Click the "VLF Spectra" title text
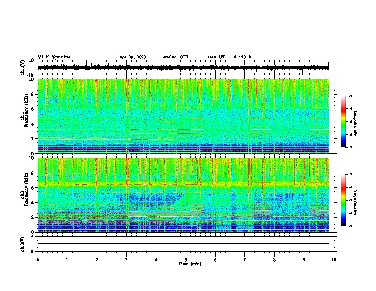Image resolution: width=376 pixels, height=291 pixels. pos(54,57)
